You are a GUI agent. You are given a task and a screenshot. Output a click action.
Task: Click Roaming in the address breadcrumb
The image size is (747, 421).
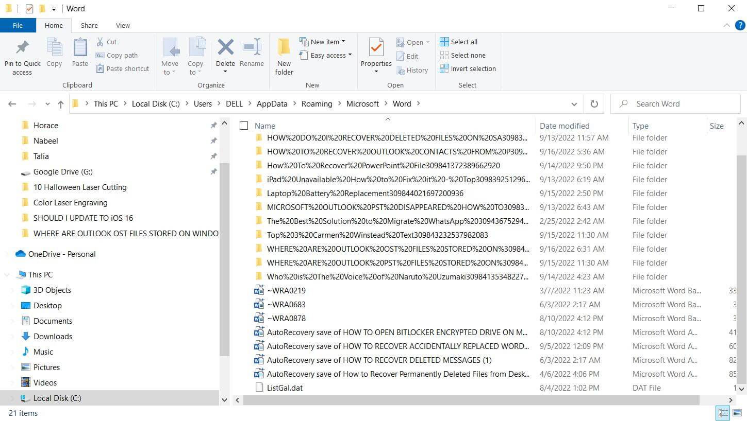click(317, 103)
